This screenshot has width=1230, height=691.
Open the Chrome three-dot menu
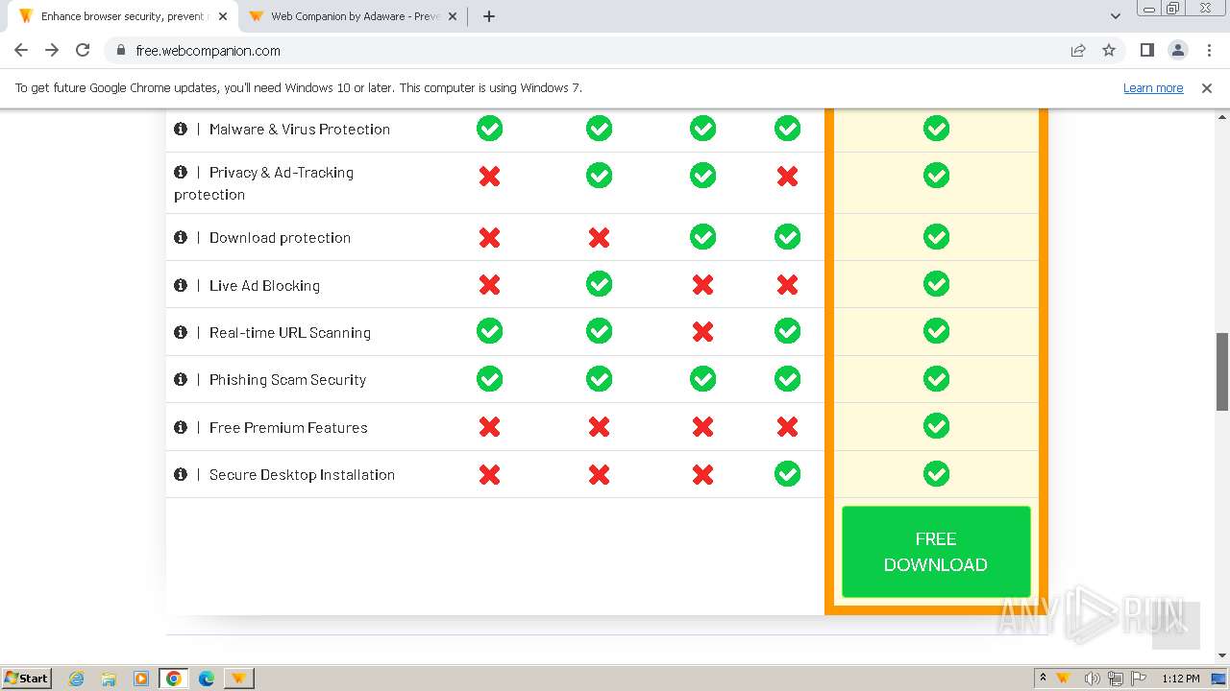1209,50
